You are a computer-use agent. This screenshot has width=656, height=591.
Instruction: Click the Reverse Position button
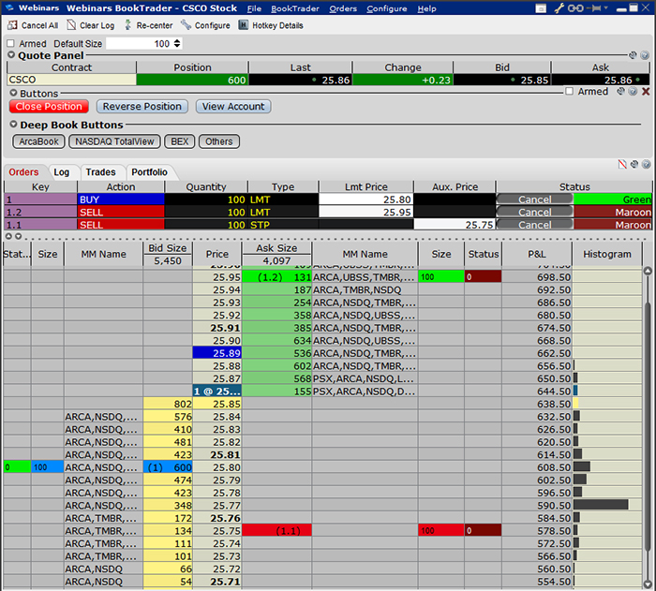(x=142, y=106)
